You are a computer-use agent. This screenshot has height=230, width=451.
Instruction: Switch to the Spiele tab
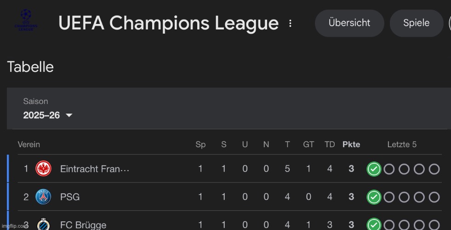pos(416,23)
